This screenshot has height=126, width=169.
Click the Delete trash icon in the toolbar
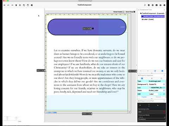coord(16,5)
